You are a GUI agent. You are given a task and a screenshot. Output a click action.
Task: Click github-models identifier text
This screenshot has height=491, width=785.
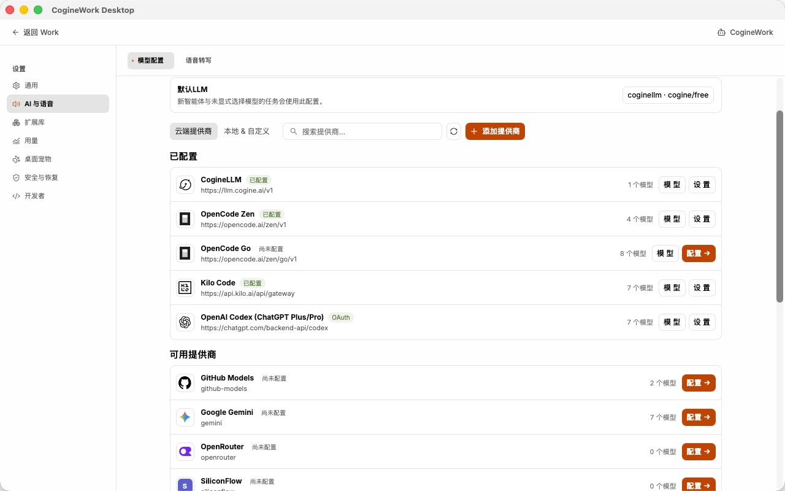click(224, 389)
